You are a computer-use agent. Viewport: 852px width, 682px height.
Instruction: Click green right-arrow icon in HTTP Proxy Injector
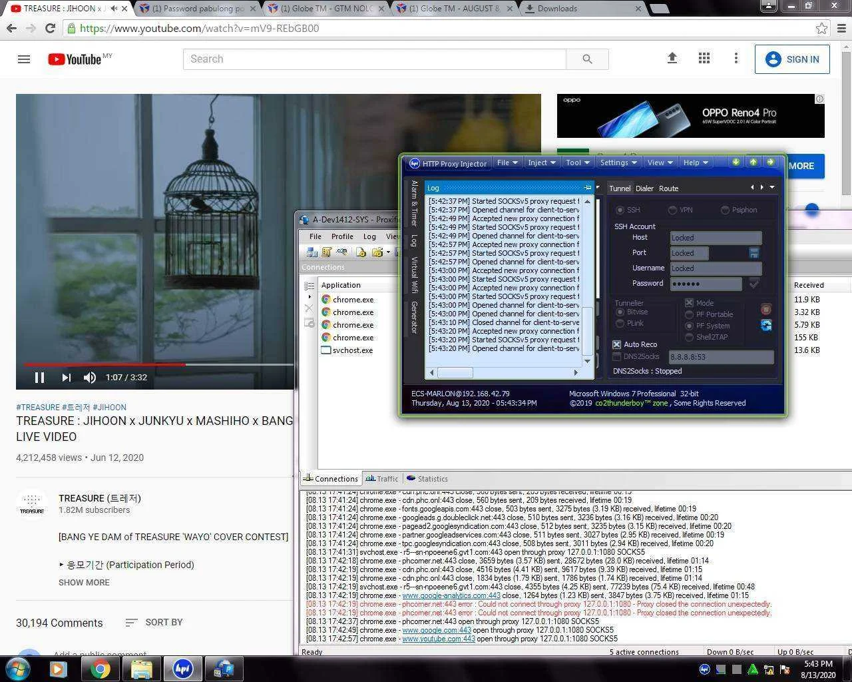(x=770, y=162)
